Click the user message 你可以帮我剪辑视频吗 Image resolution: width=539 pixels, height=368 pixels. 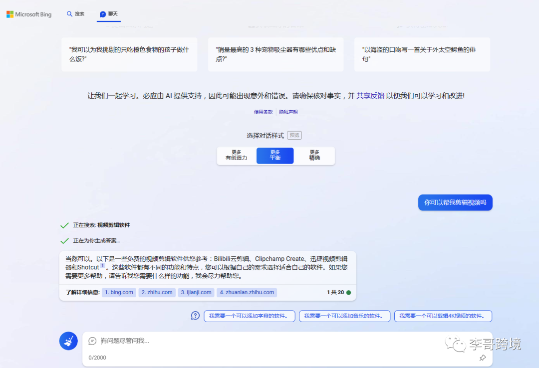(455, 203)
